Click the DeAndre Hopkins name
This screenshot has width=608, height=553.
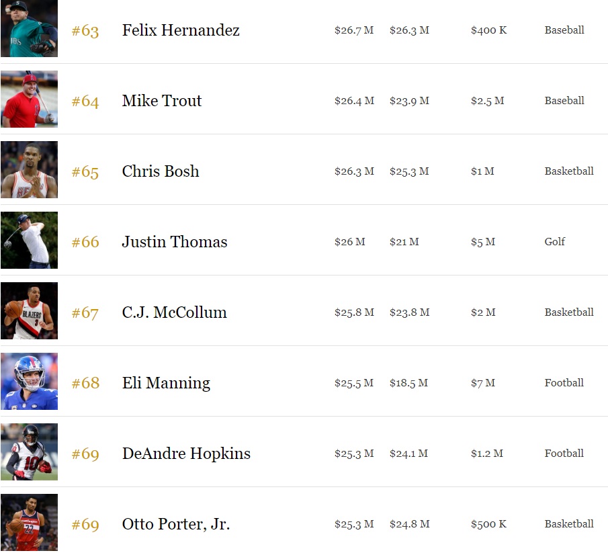click(186, 454)
